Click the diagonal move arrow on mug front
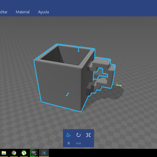The height and width of the screenshot is (157, 157). (68, 94)
